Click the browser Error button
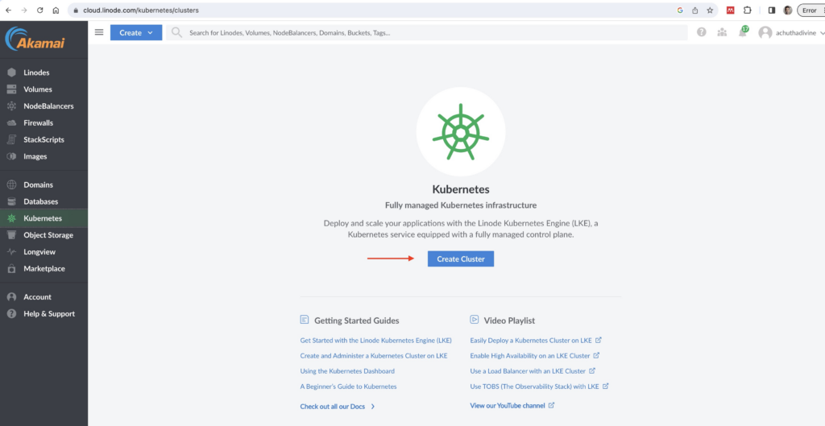Image resolution: width=825 pixels, height=426 pixels. coord(810,10)
